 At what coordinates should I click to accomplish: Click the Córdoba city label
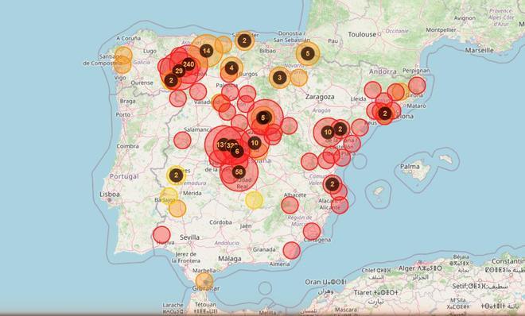220,222
